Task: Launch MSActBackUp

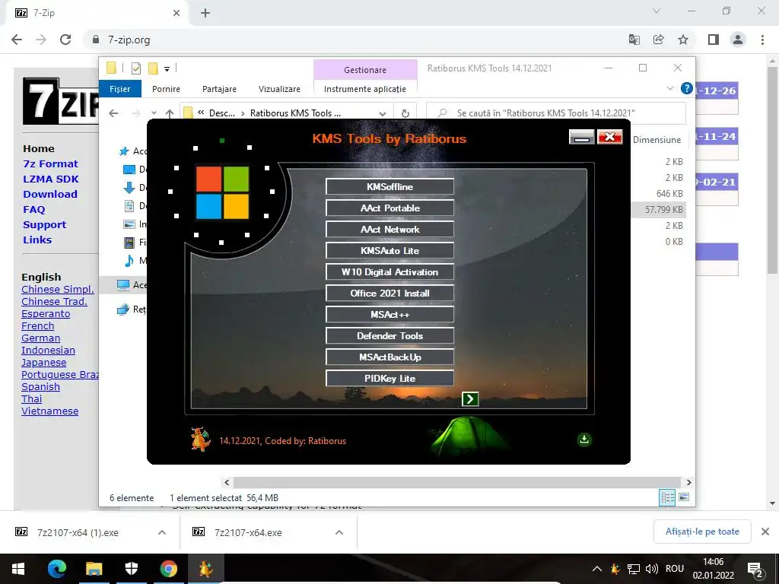Action: pos(389,357)
